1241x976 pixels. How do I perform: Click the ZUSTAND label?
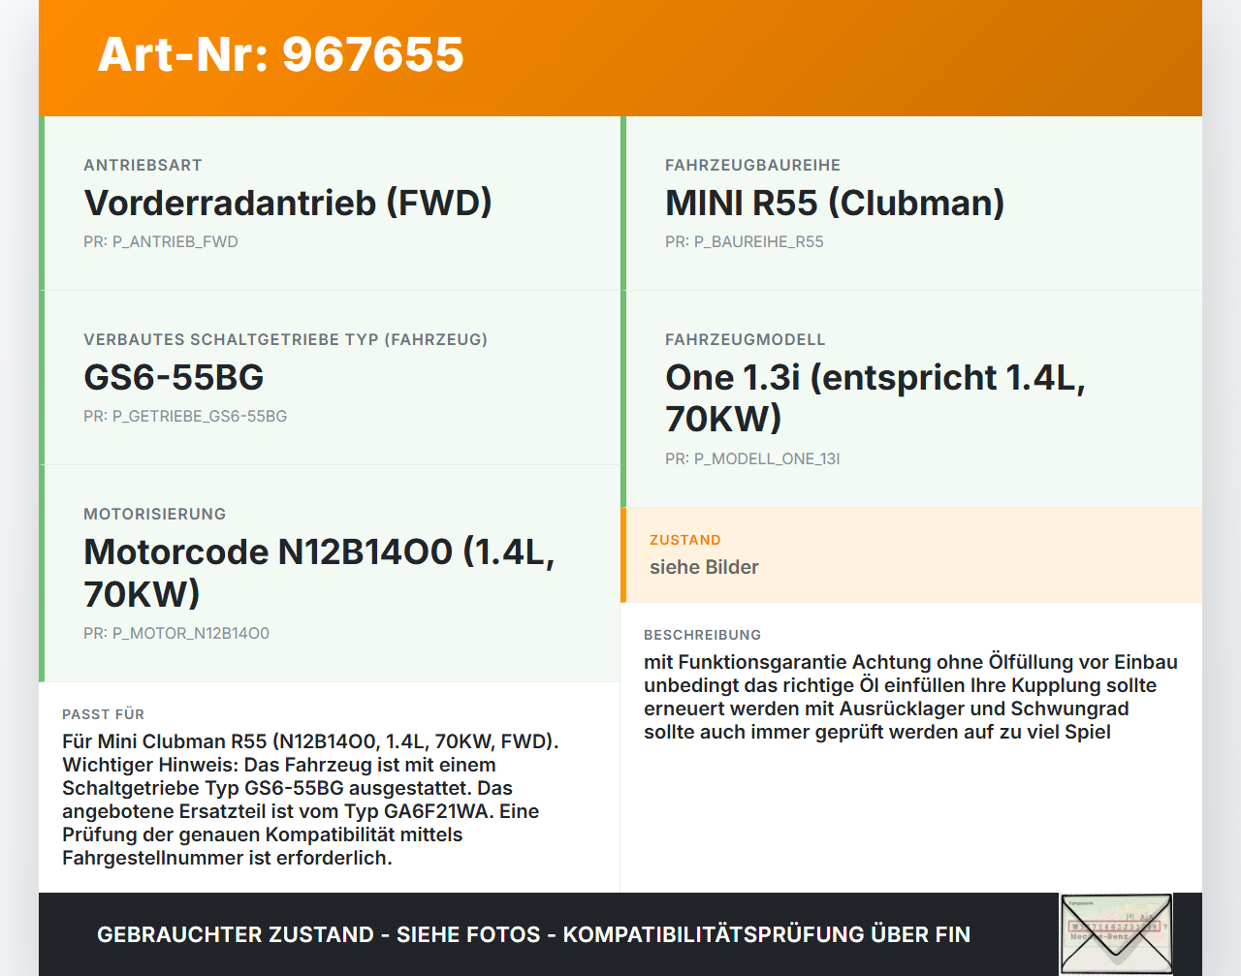tap(684, 540)
